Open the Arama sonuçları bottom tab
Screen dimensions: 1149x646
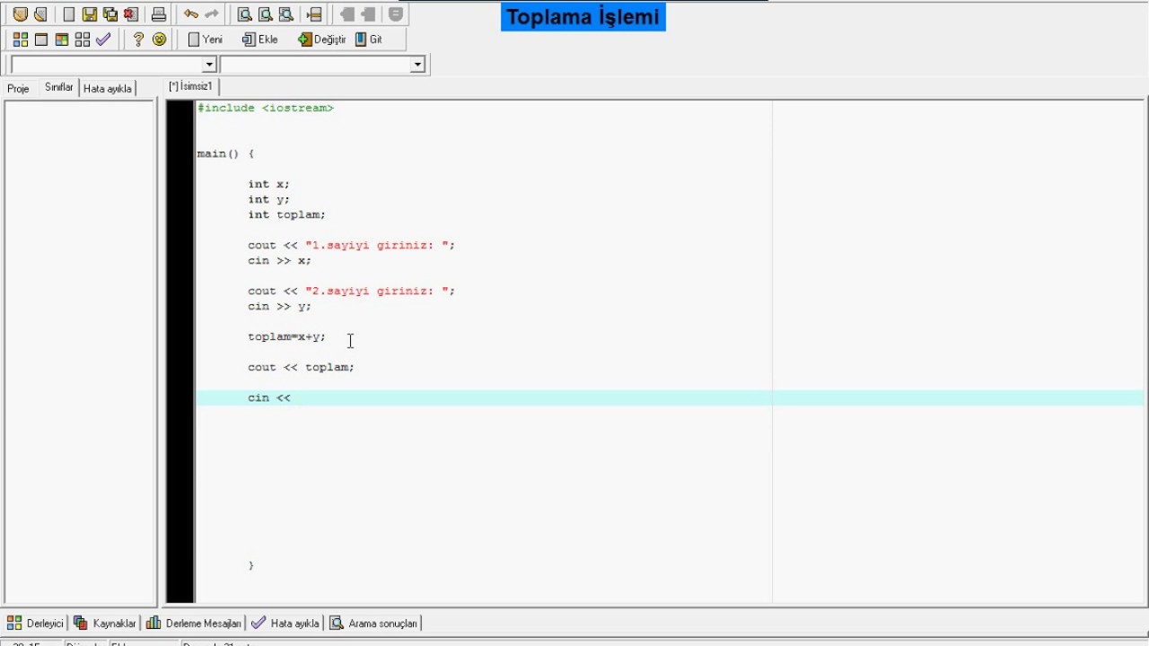tap(373, 623)
